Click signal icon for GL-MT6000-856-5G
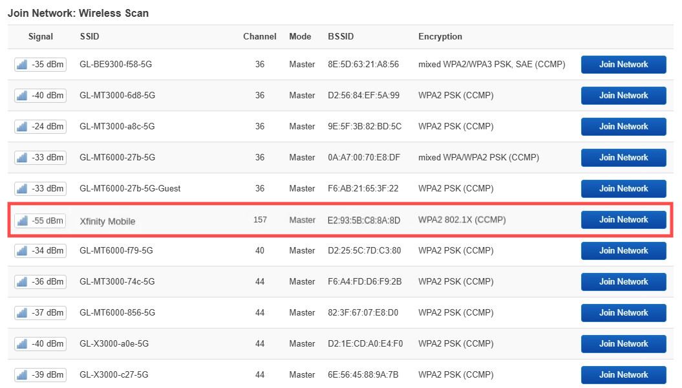This screenshot has width=682, height=388. coord(22,313)
